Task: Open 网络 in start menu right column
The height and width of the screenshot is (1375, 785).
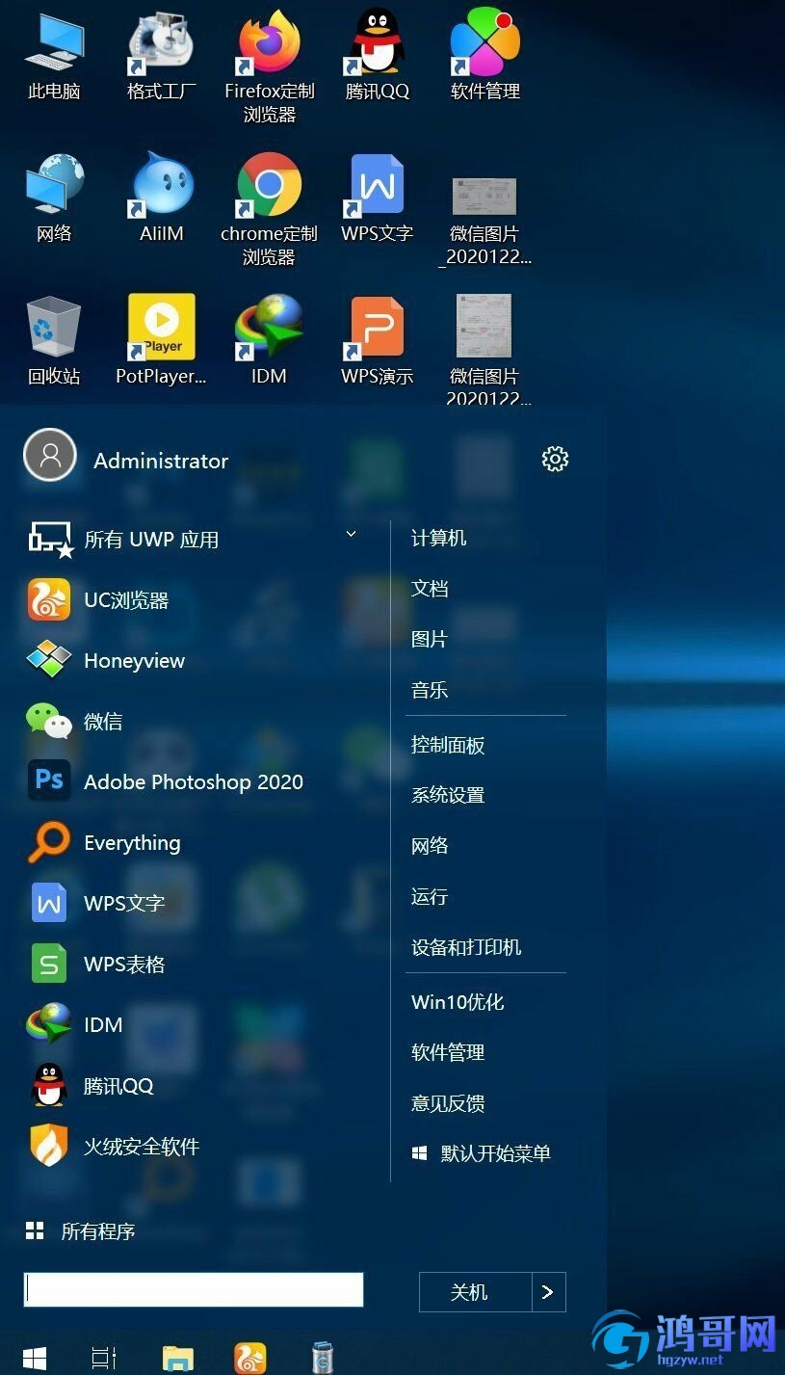Action: 430,845
